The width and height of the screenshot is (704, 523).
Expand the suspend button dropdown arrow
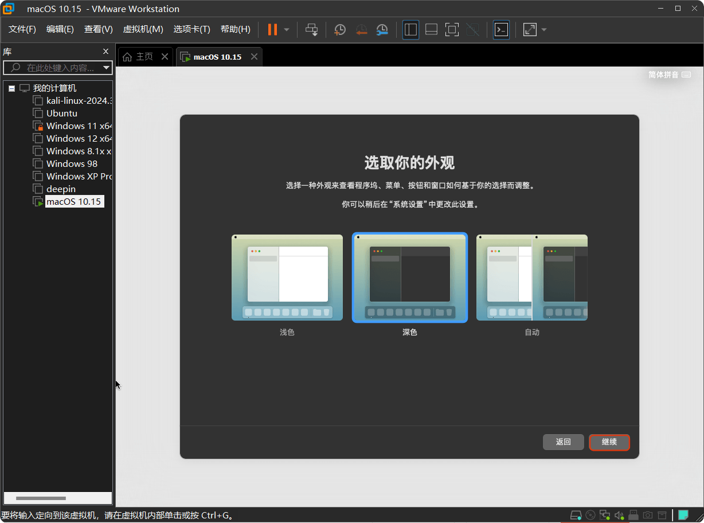point(285,29)
